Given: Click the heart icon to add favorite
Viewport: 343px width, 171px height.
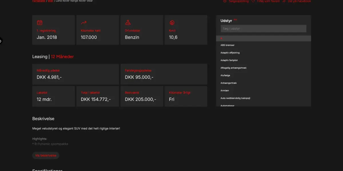Looking at the screenshot, I should [253, 1].
